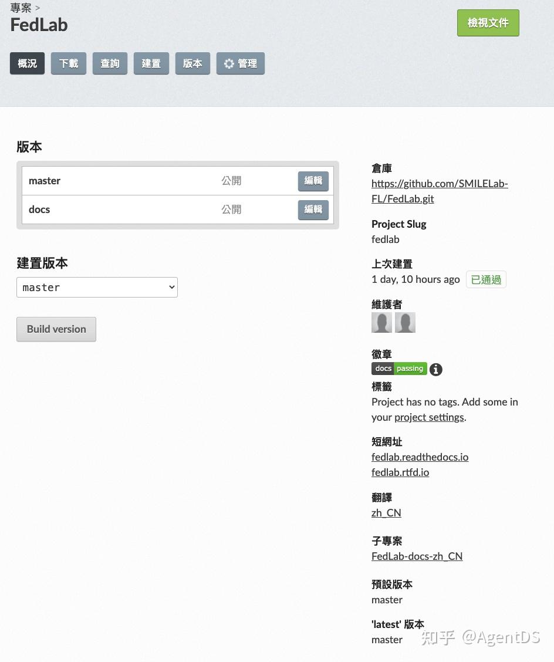The image size is (554, 662).
Task: Select the 建置 tab
Action: (151, 63)
